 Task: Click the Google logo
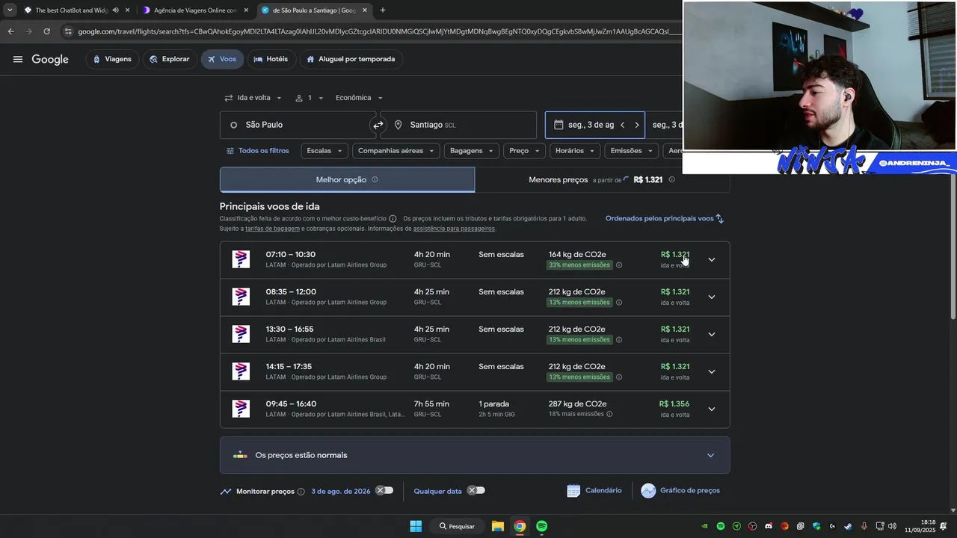coord(50,60)
